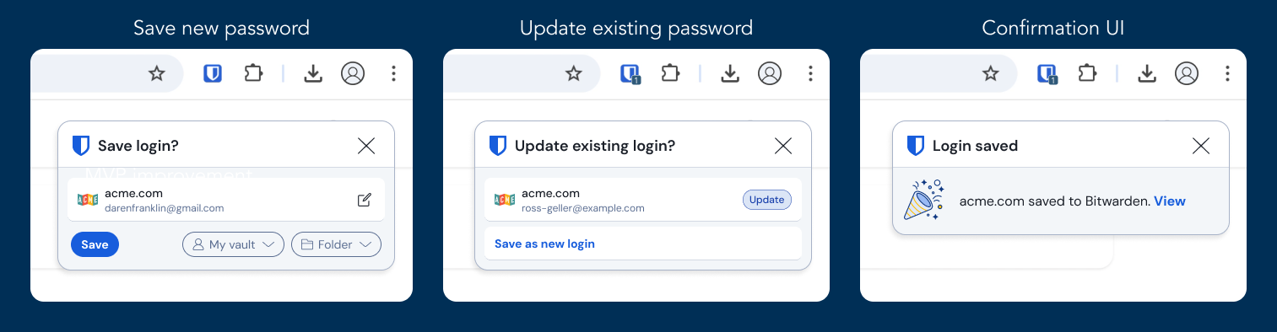Click bookmark star in Save new password panel
Viewport: 1277px width, 332px height.
coord(157,73)
